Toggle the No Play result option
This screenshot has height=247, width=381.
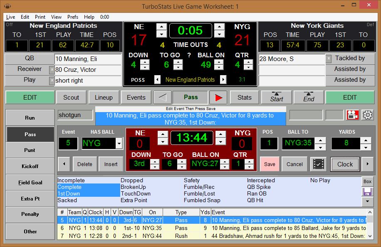[320, 180]
